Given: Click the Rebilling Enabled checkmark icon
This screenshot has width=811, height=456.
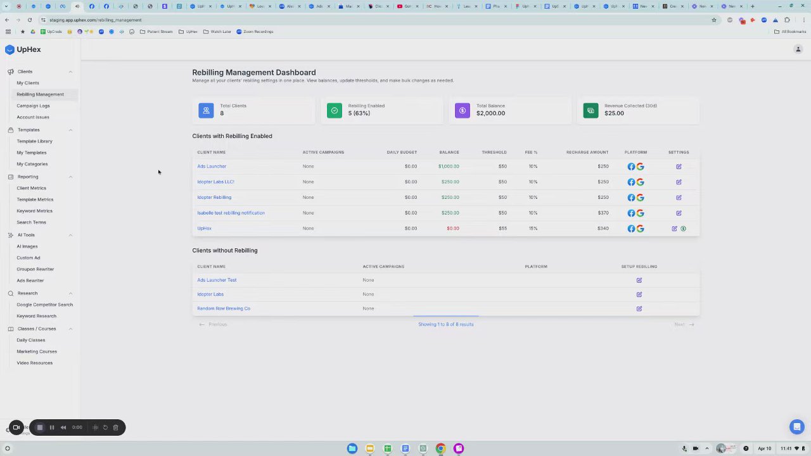Looking at the screenshot, I should point(335,111).
